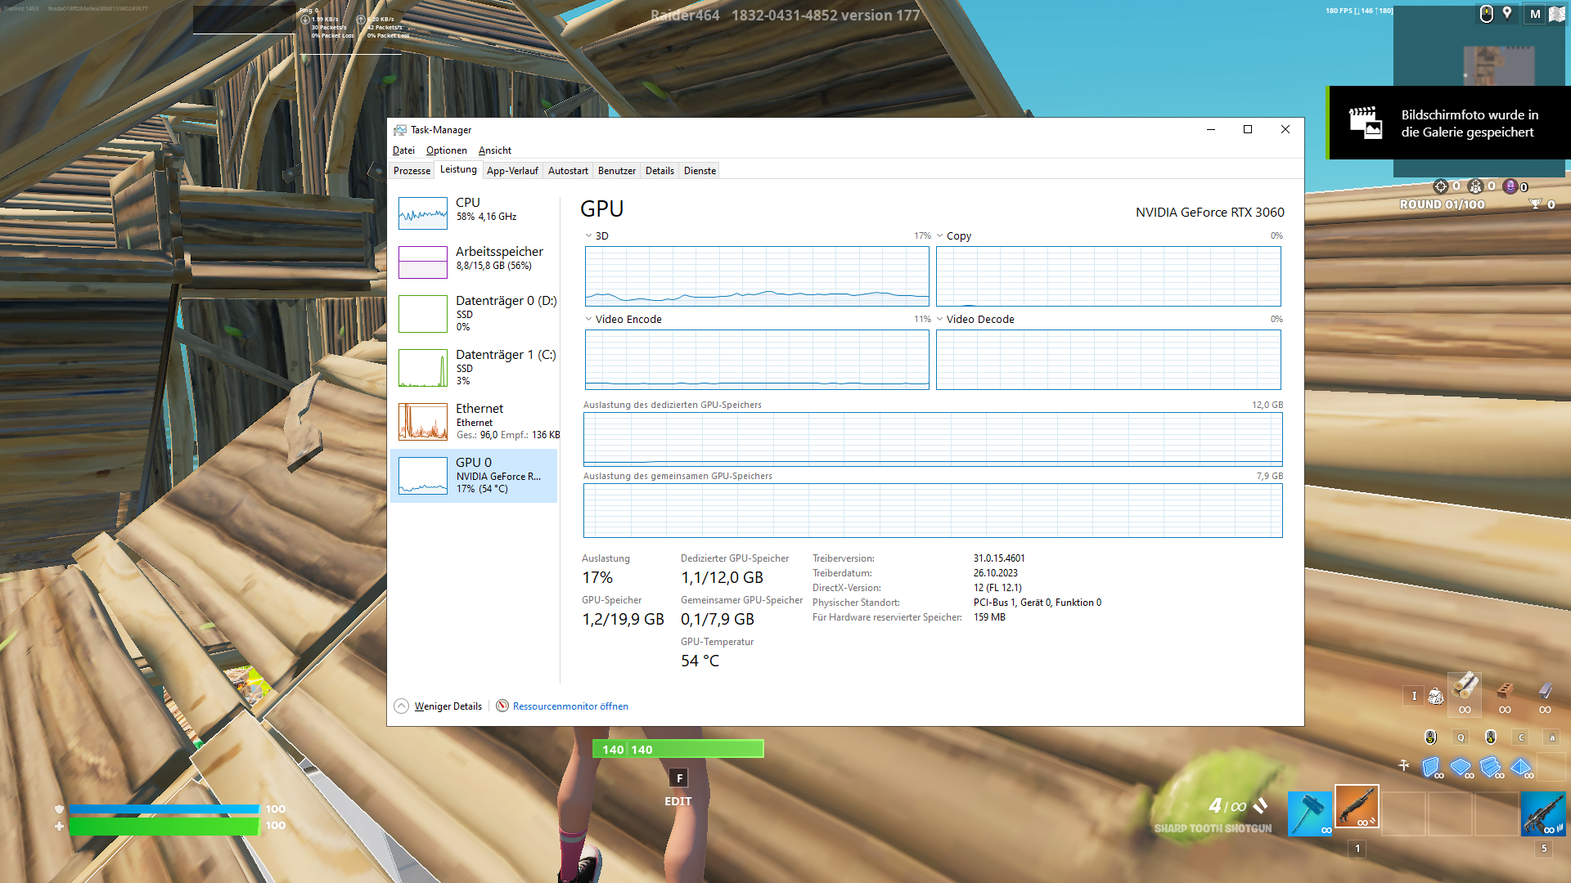The height and width of the screenshot is (883, 1571).
Task: Select the Sharp Tooth Shotgun inventory slot
Action: coord(1357,807)
